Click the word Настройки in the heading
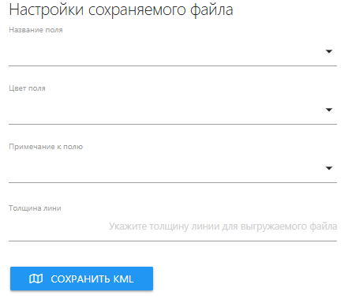Screen dimensions: 348x303 [x=47, y=10]
